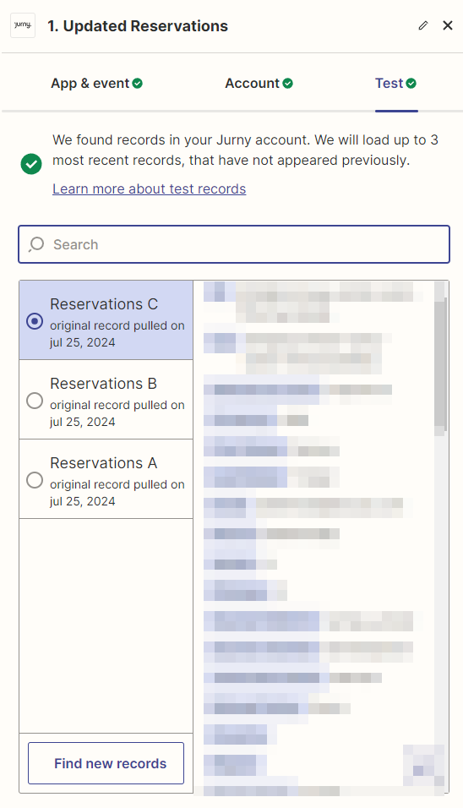
Task: Click the Reservations B record title
Action: click(103, 384)
